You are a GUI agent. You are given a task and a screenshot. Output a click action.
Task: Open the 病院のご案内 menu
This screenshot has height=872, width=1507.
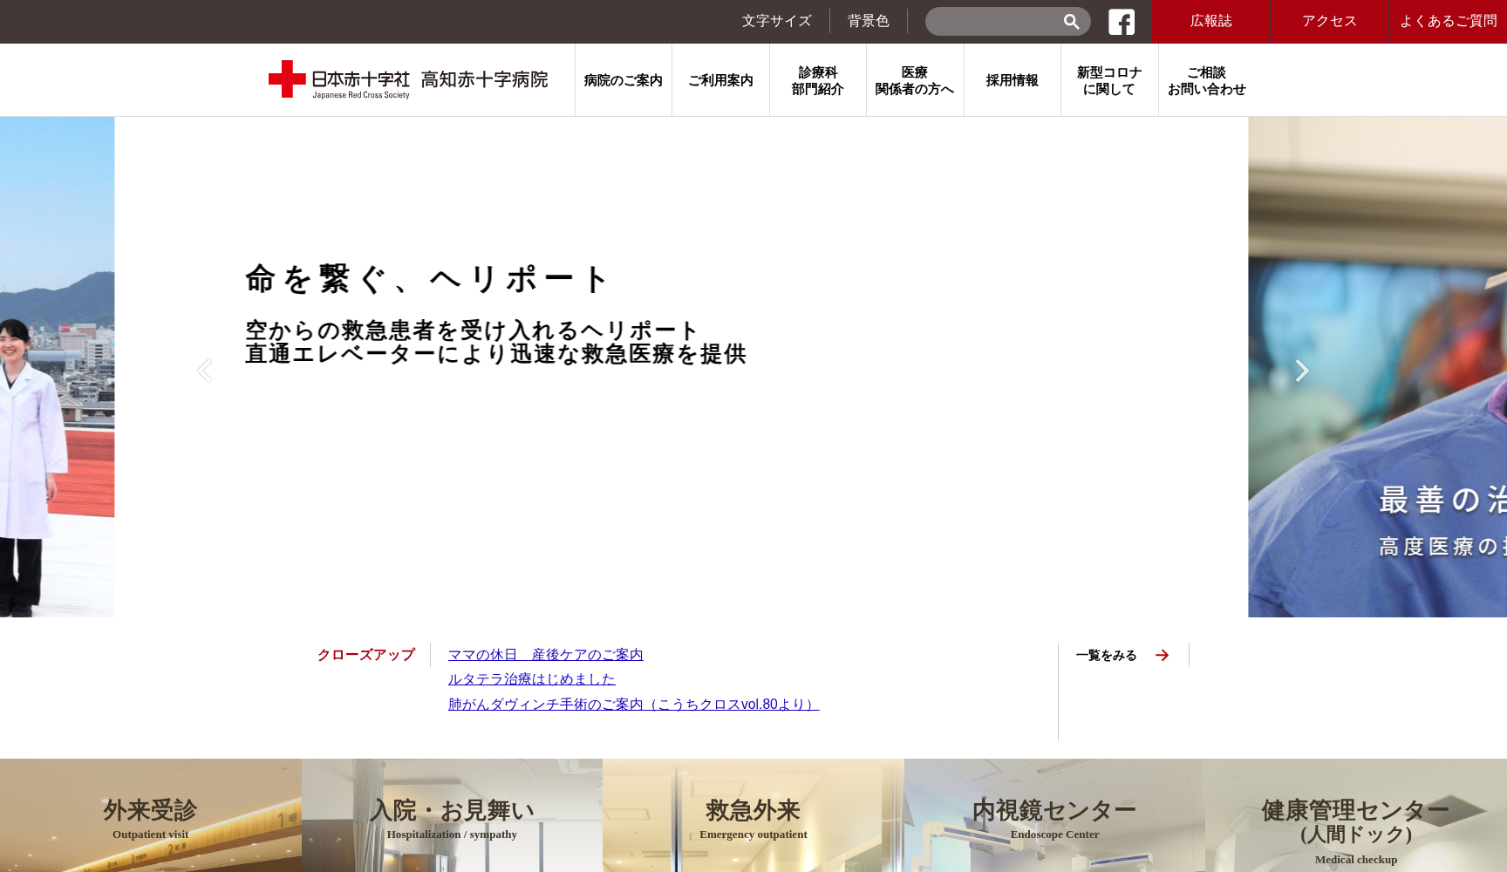click(623, 79)
